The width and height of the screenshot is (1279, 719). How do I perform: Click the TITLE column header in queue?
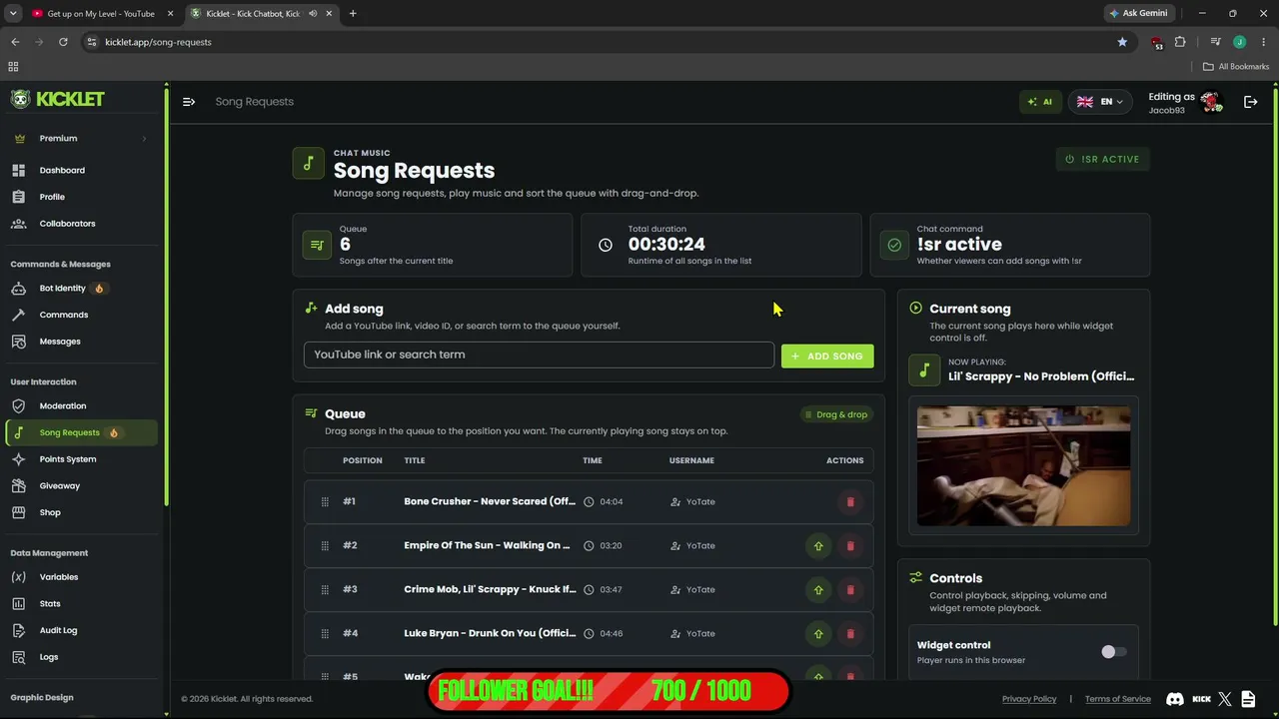[x=415, y=460]
